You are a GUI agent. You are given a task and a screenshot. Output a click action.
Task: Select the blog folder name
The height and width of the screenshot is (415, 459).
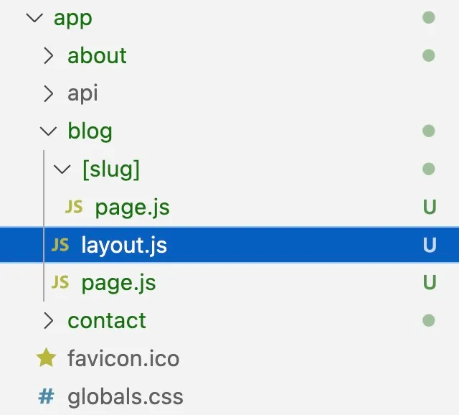pyautogui.click(x=90, y=132)
